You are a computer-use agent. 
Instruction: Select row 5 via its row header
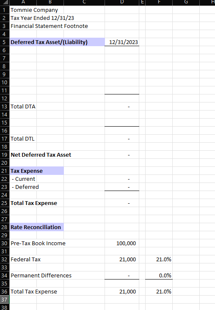(x=5, y=42)
